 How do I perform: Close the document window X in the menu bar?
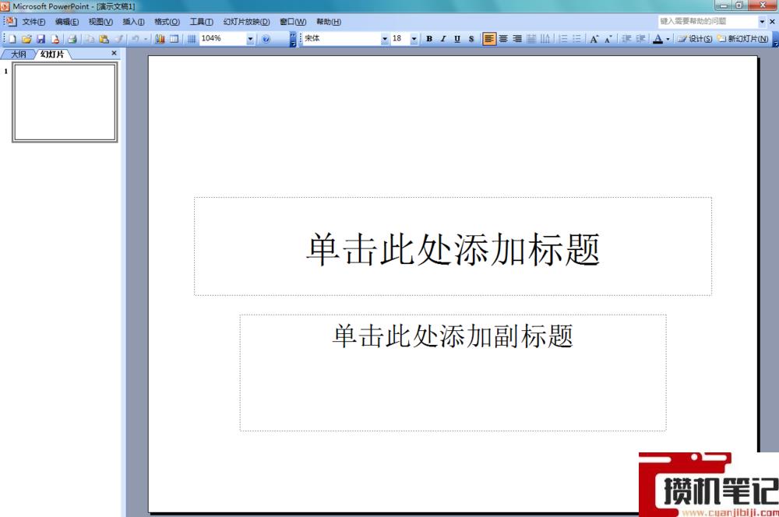(773, 22)
